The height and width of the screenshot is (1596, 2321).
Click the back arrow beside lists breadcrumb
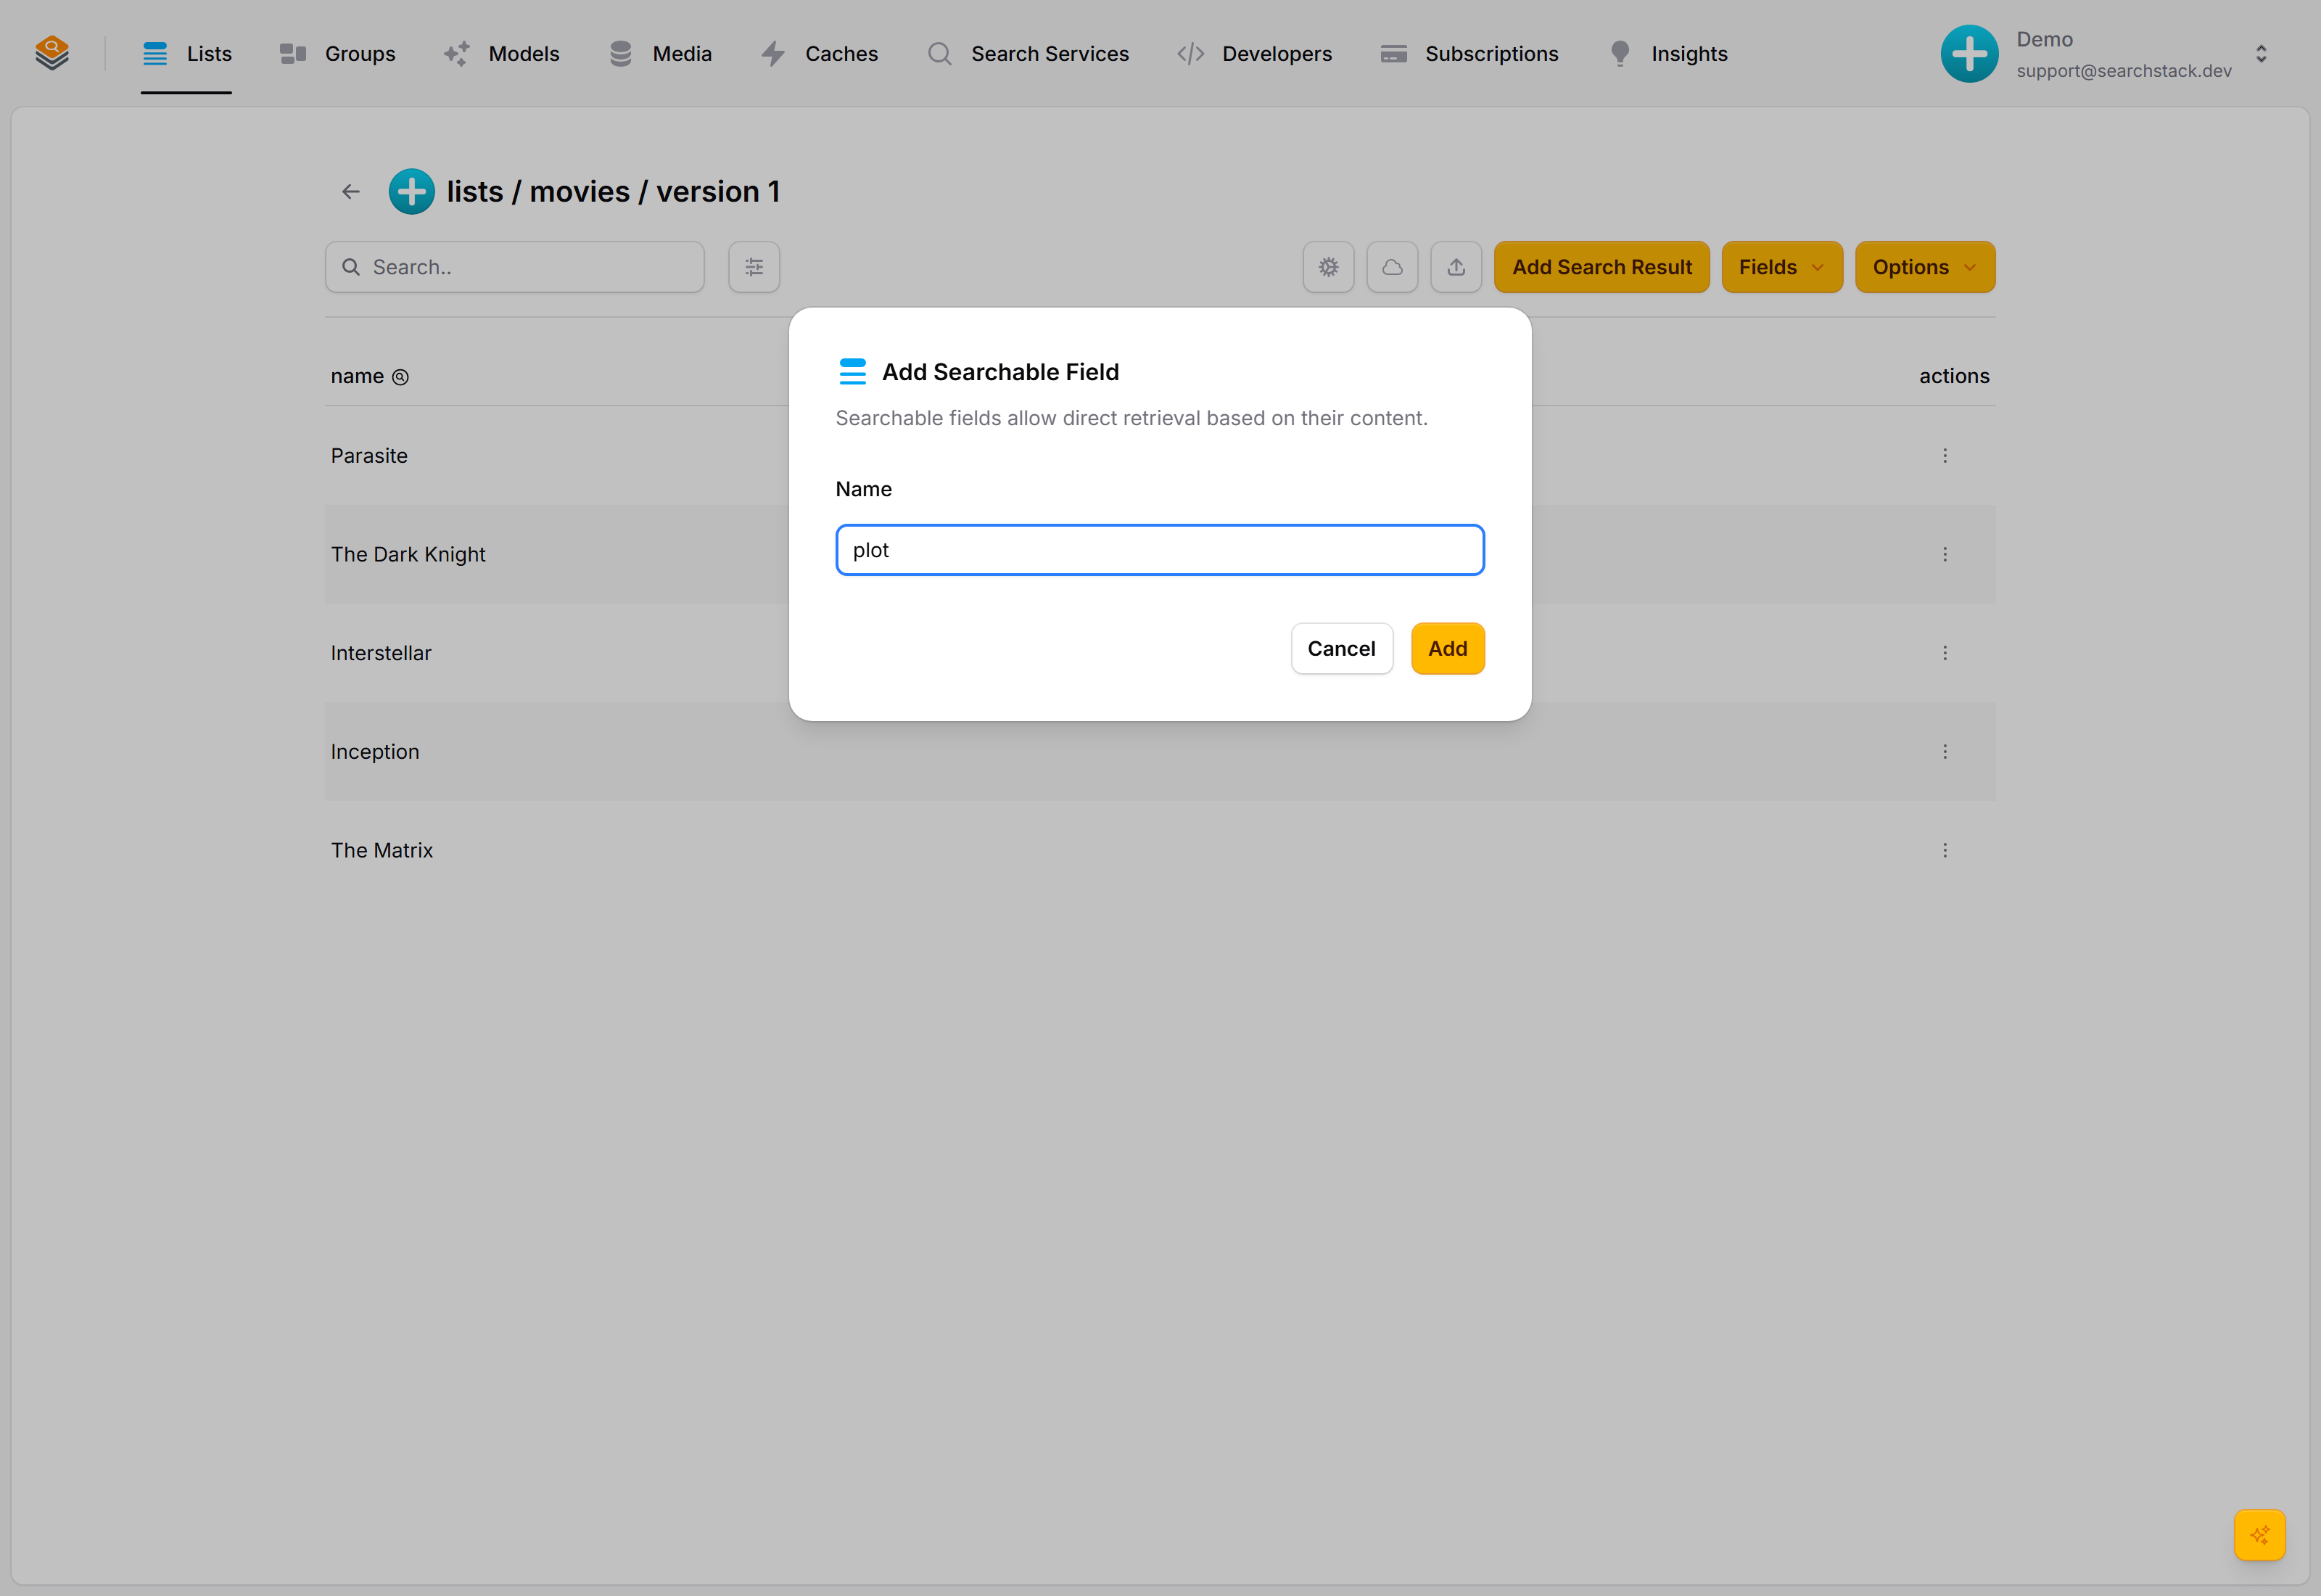tap(351, 191)
